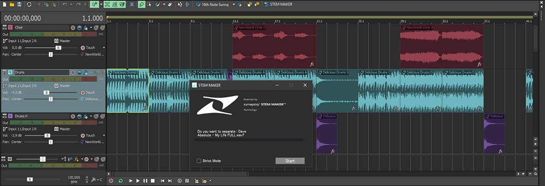Viewport: 545px width, 186px height.
Task: Click the Master output on Drums track
Action: [x=64, y=86]
